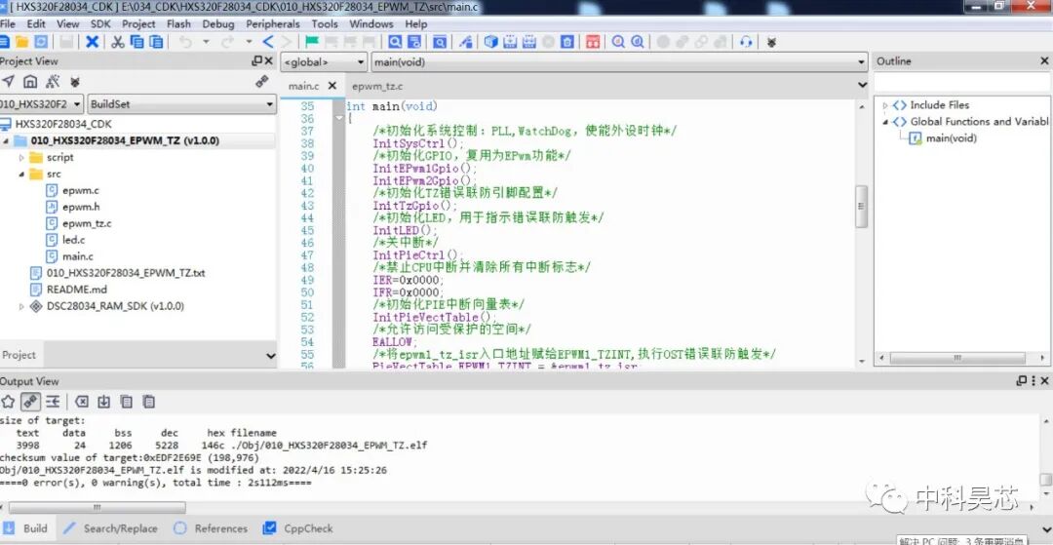Click the editor vertical scrollbar thumb

click(862, 206)
